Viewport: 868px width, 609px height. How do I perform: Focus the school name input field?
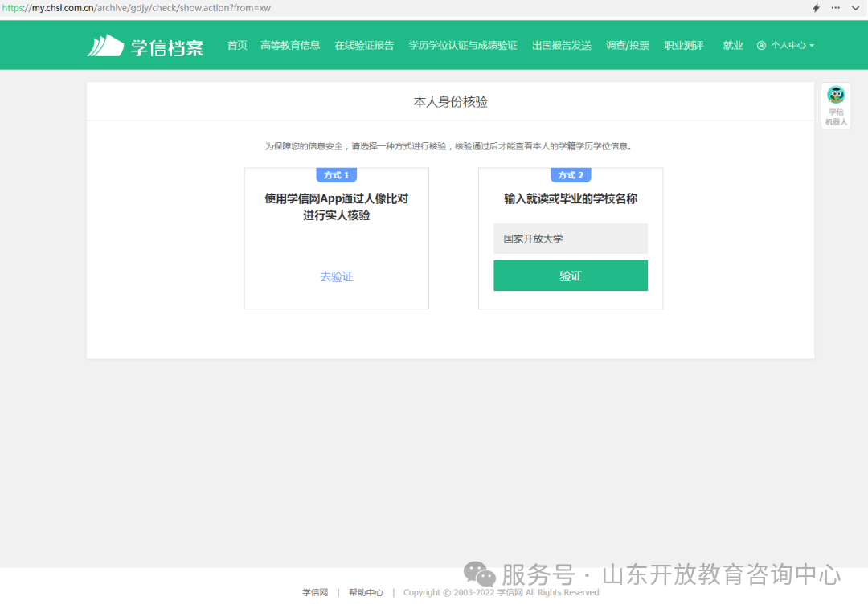571,239
